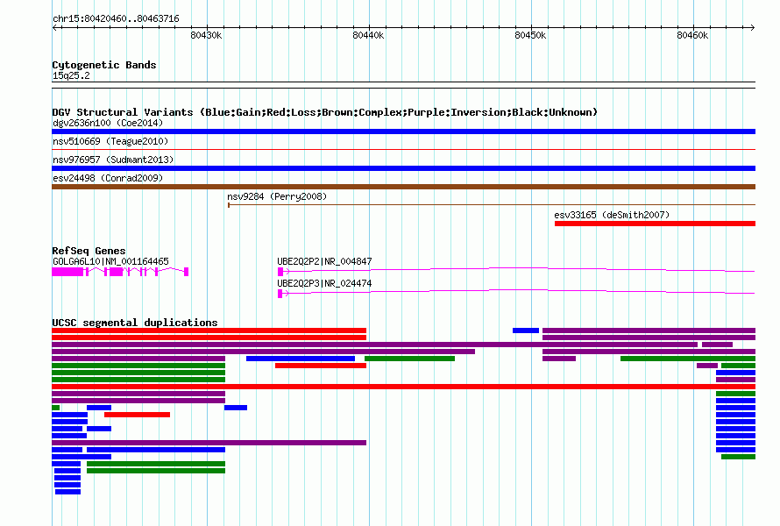Click the long purple duplication bar ending near 80440k
780x526 pixels.
click(x=209, y=443)
